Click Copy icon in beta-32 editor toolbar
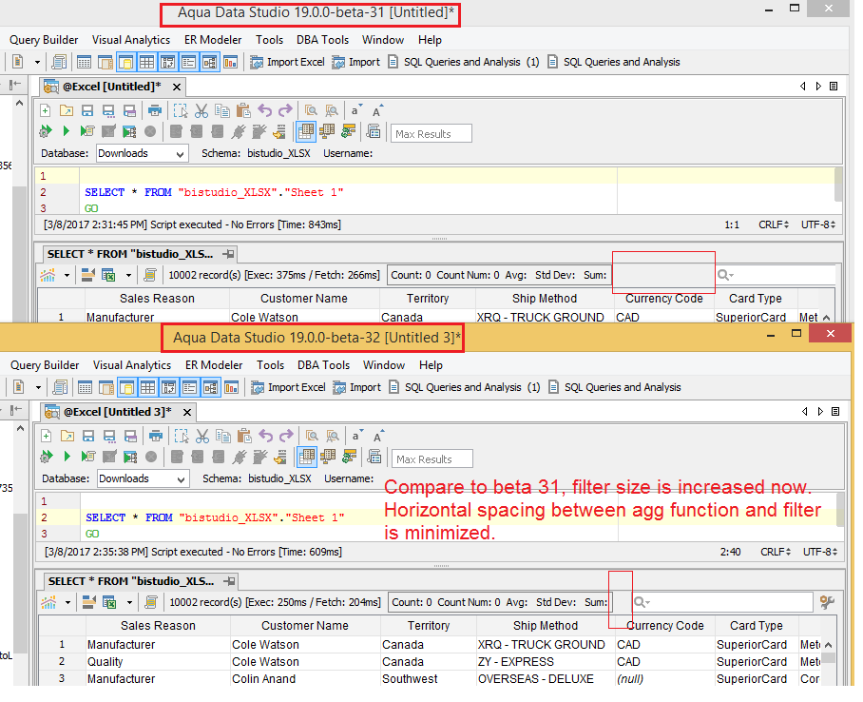 click(223, 437)
